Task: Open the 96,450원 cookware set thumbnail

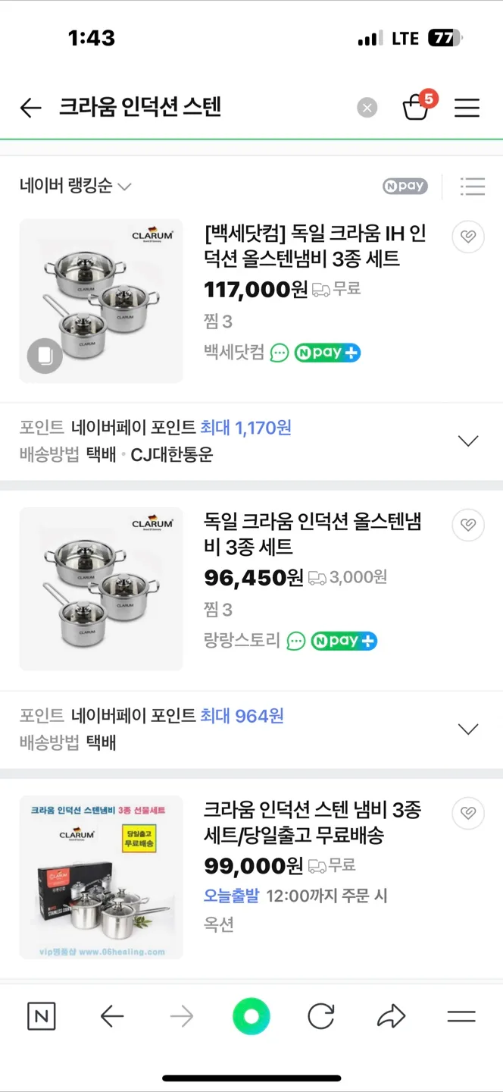Action: [101, 588]
